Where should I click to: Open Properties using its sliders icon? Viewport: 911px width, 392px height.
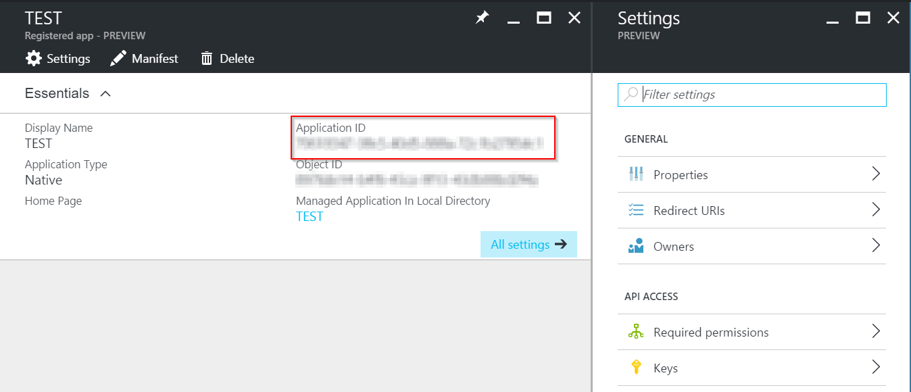pos(635,174)
